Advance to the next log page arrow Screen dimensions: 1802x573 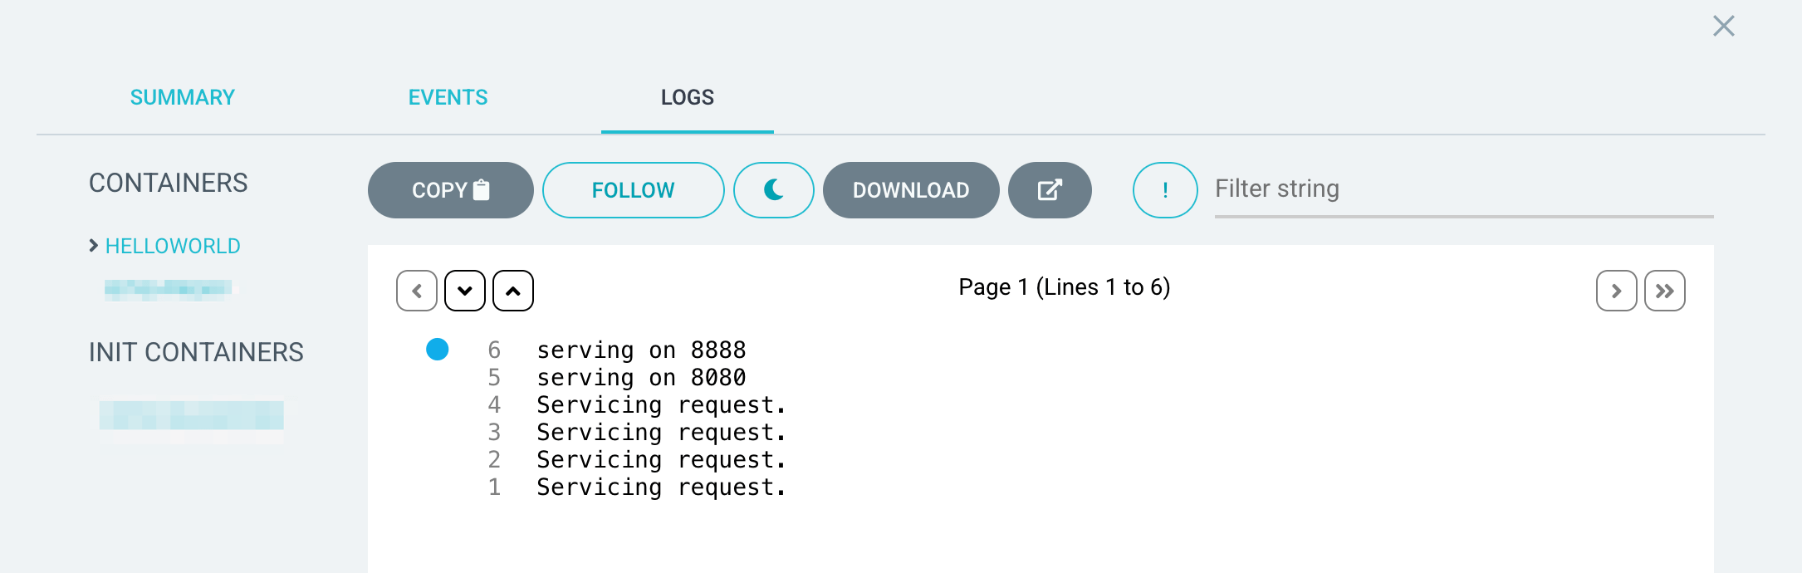tap(1616, 291)
